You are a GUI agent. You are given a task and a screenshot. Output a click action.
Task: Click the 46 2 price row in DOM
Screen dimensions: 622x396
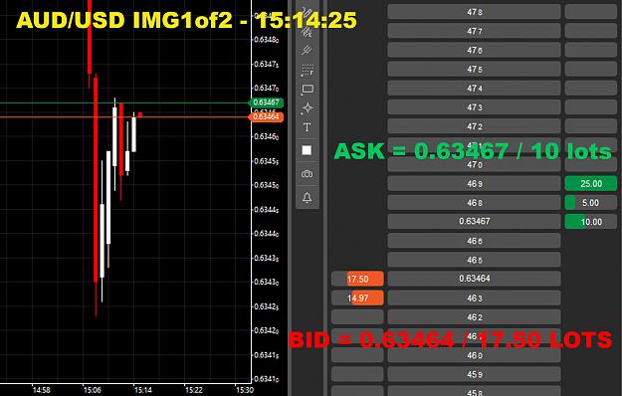474,316
